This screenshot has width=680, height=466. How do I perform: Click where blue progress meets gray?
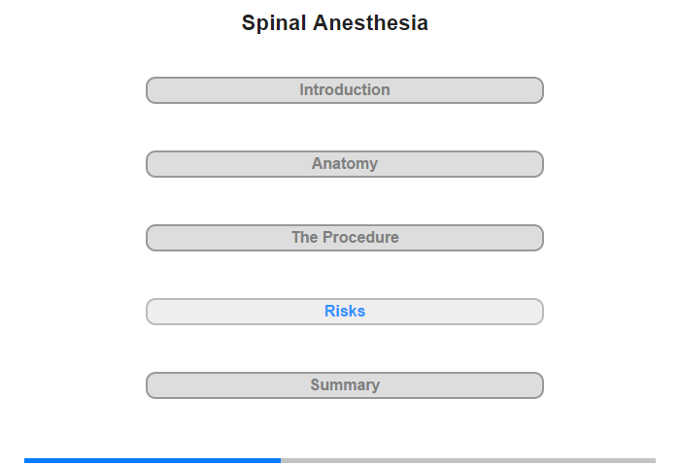[281, 460]
